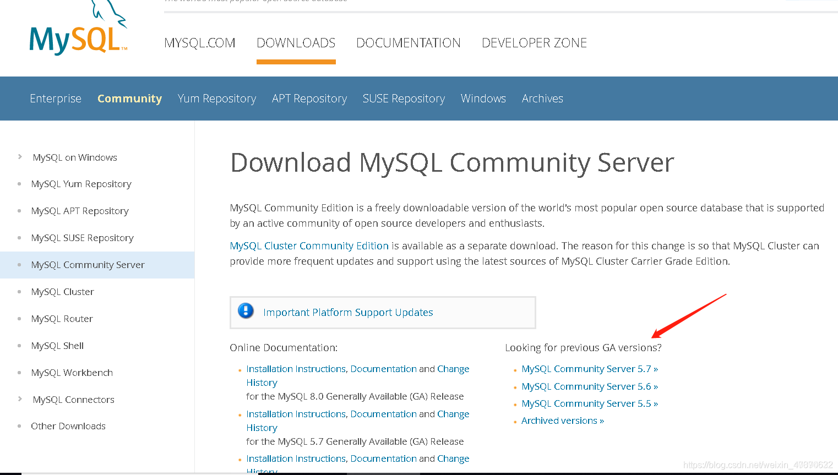Screen dimensions: 838x475
Task: Click the Looking for previous GA versions text
Action: click(583, 348)
